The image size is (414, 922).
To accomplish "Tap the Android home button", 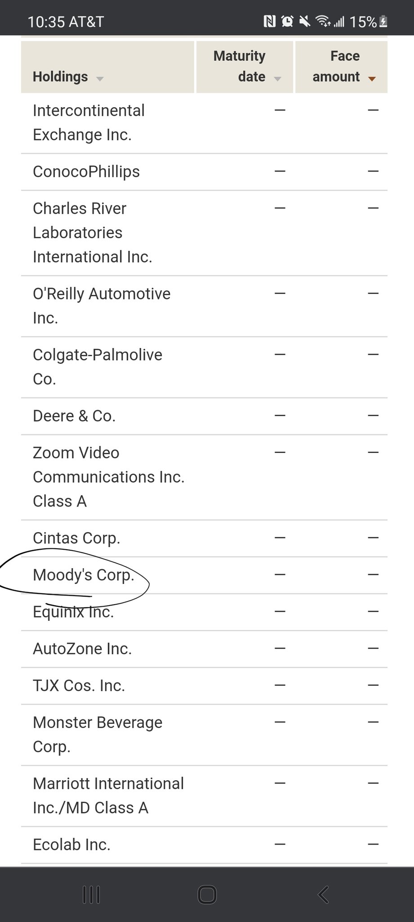I will (x=207, y=894).
